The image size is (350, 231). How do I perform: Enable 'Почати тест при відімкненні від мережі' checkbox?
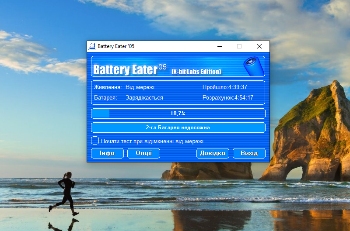(x=95, y=141)
